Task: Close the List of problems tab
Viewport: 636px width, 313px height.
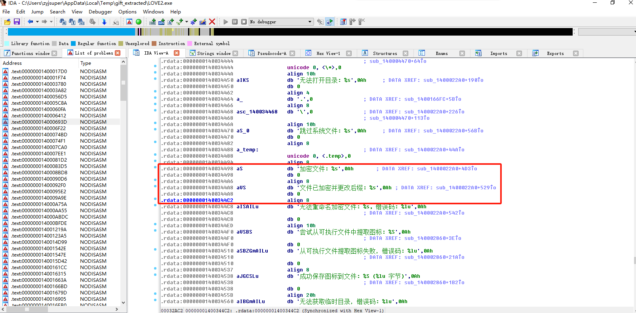Action: (x=118, y=53)
